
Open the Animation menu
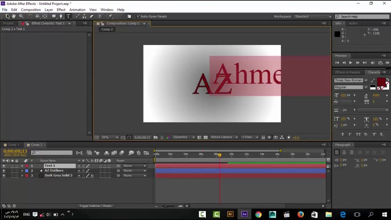coord(77,10)
